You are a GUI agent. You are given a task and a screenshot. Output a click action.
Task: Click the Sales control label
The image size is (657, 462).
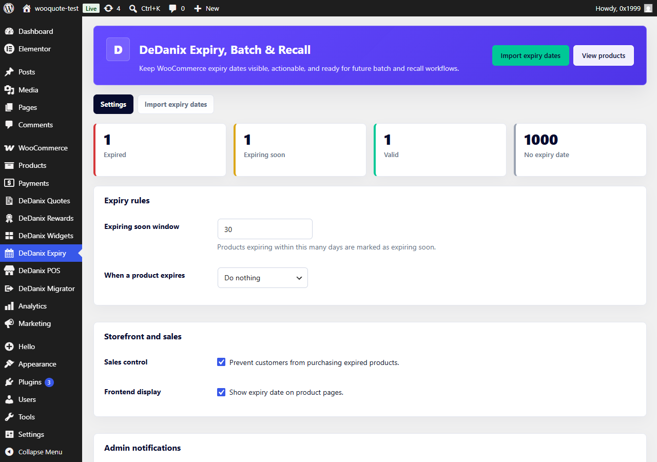pos(126,362)
